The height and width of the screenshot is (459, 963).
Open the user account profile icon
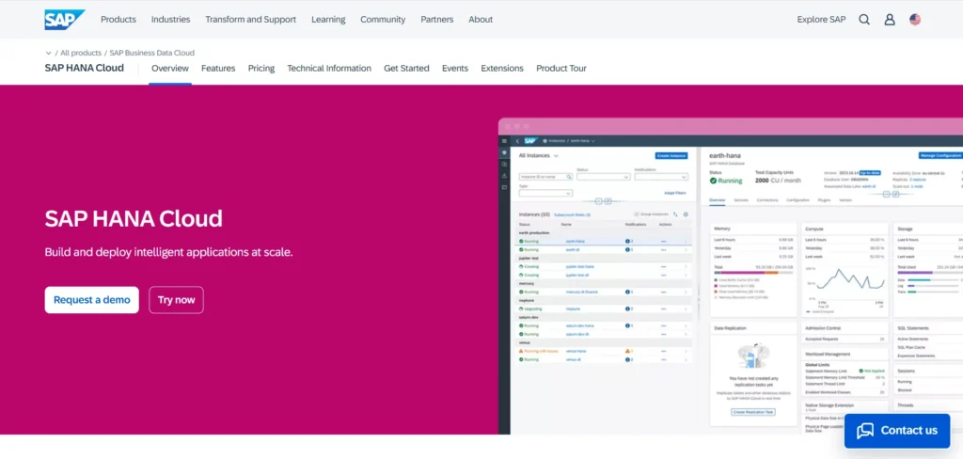coord(890,19)
